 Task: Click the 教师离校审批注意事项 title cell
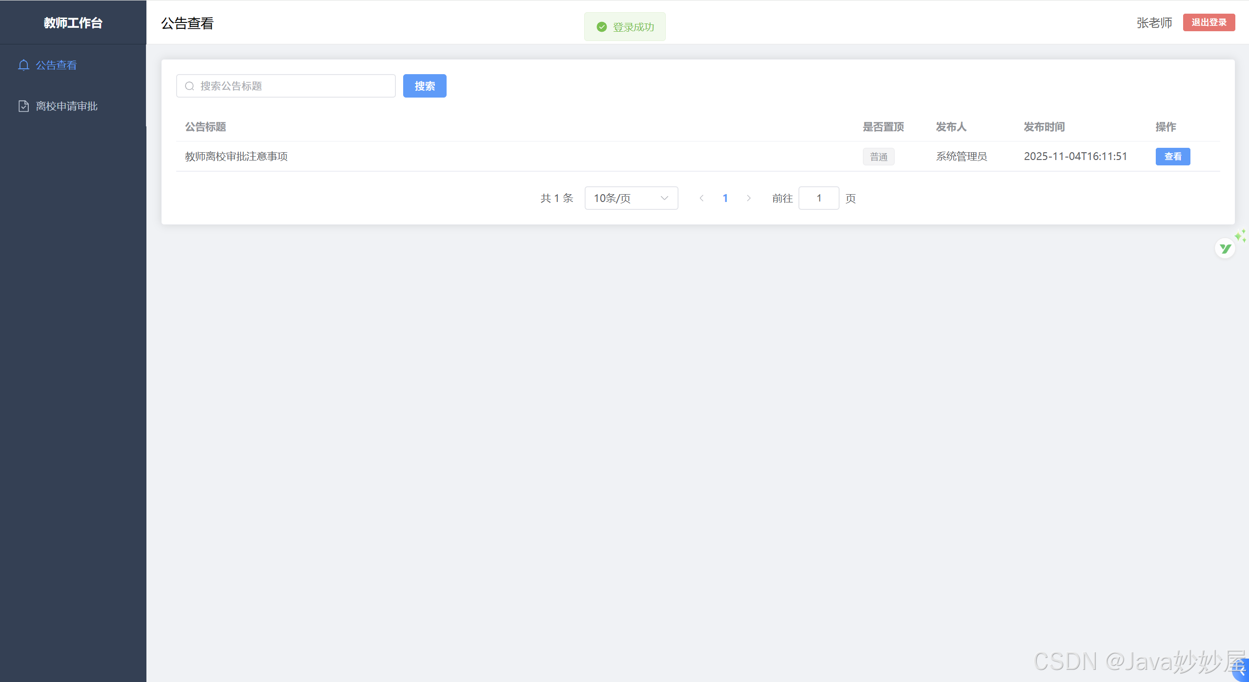236,157
